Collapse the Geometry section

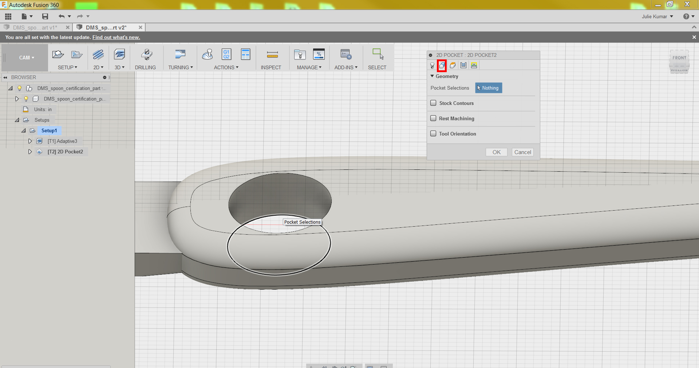click(x=432, y=76)
